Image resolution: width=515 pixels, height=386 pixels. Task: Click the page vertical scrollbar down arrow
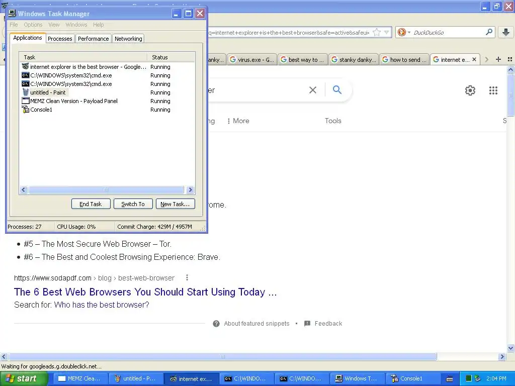point(510,348)
